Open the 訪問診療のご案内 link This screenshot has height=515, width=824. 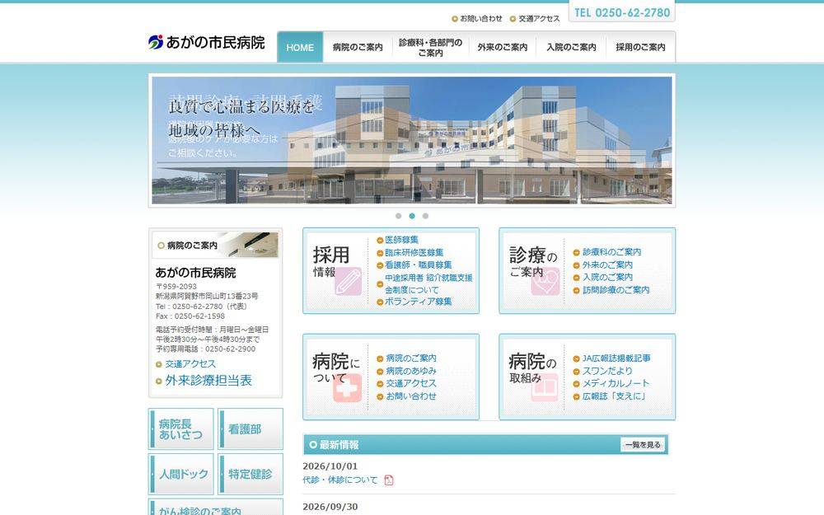point(616,290)
